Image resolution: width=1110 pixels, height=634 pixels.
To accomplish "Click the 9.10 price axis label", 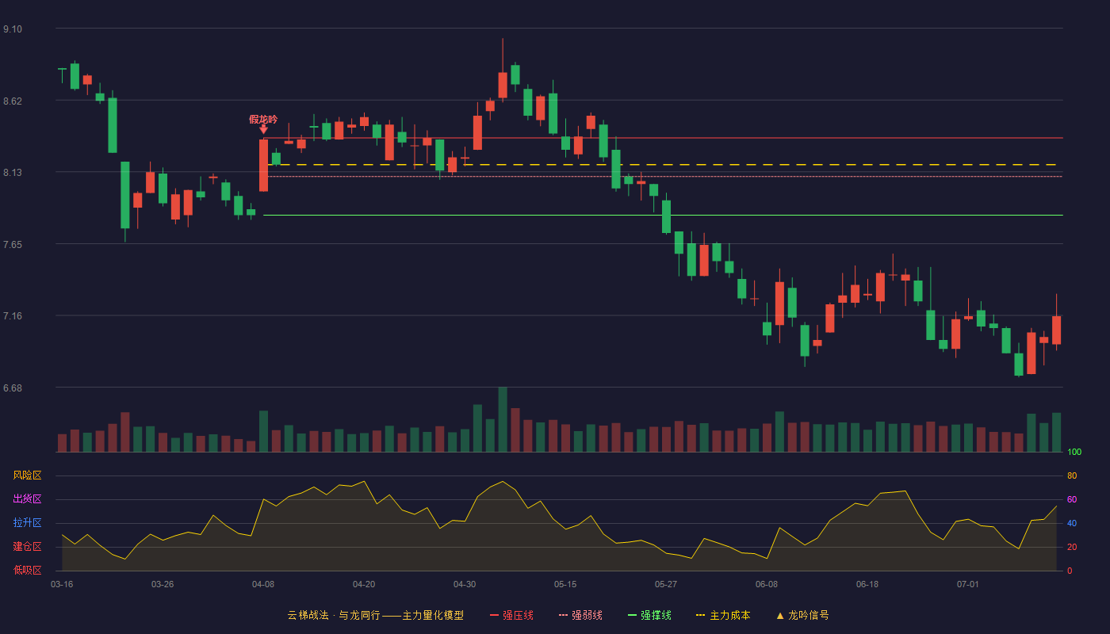I will [13, 29].
